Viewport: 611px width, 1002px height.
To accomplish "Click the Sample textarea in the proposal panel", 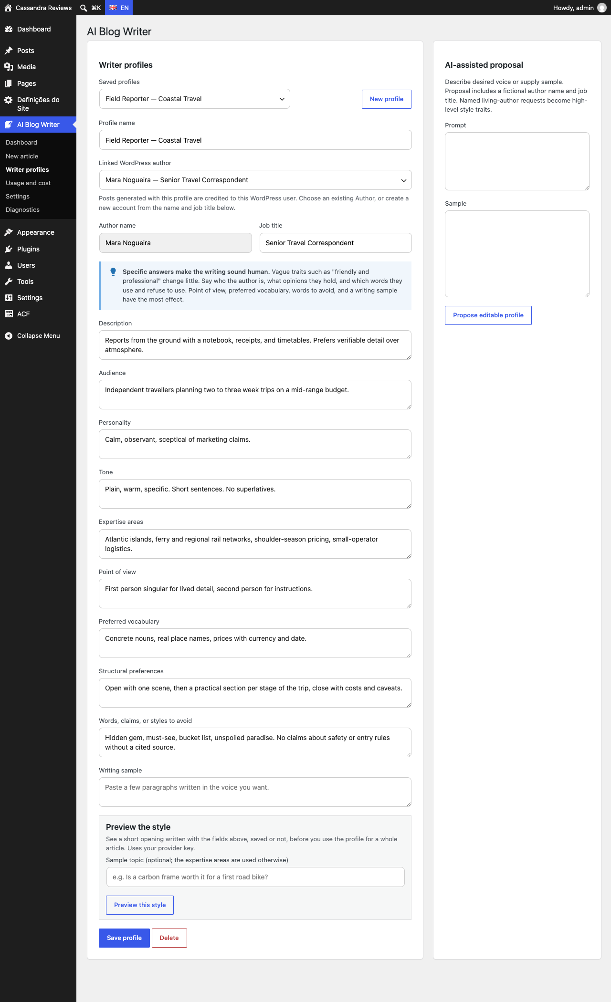I will [x=517, y=254].
